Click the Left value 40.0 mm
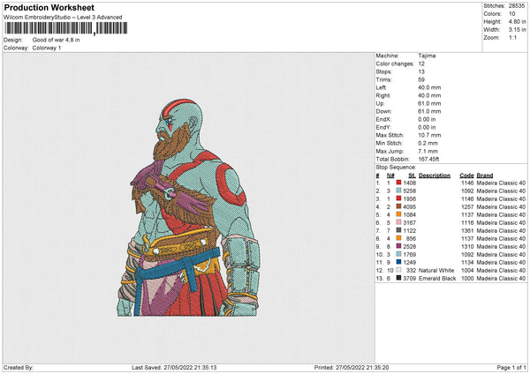 click(429, 87)
